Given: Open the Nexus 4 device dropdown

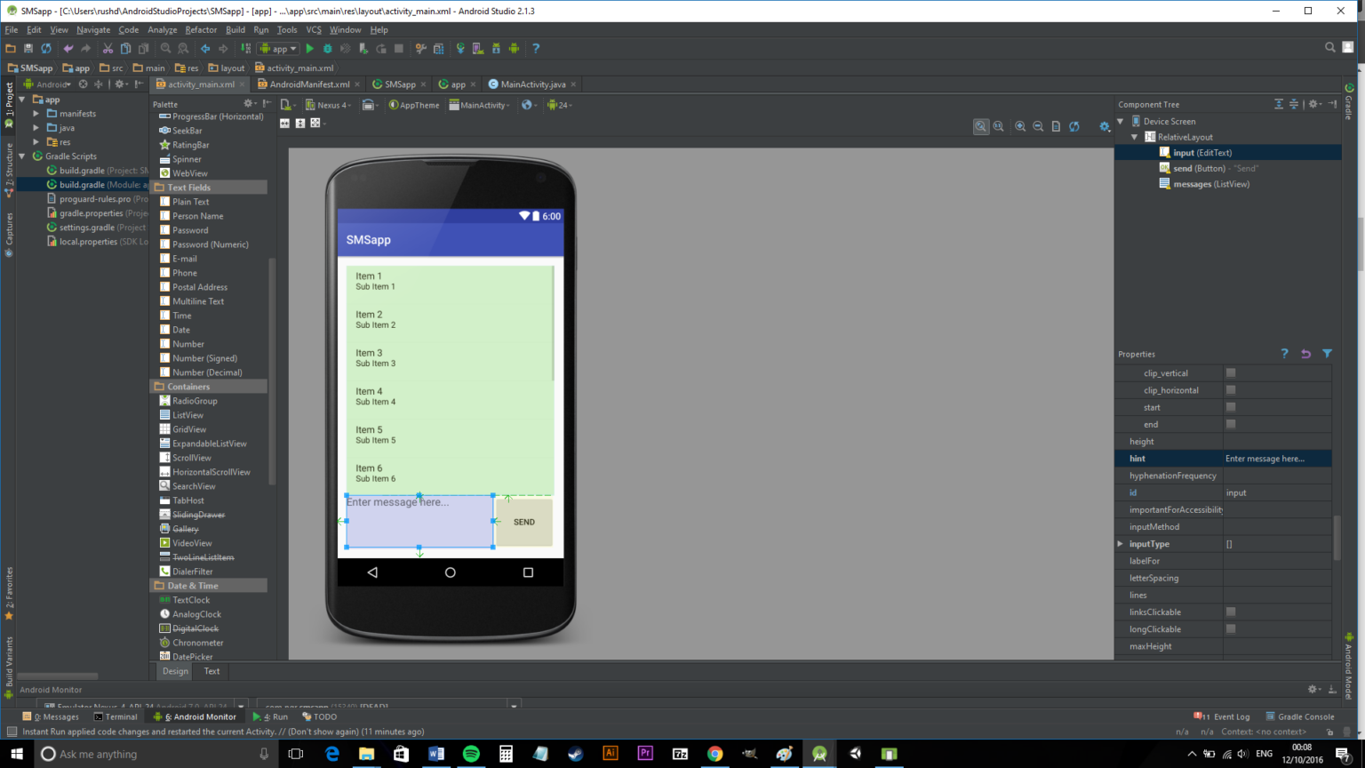Looking at the screenshot, I should (329, 104).
